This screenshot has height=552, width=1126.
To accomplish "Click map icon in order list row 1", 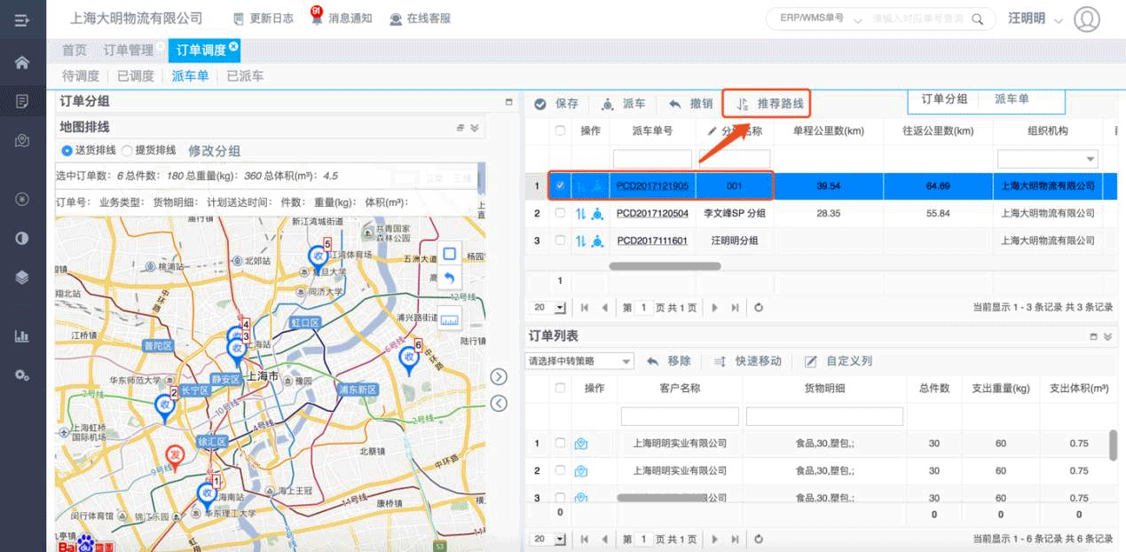I will [x=581, y=444].
